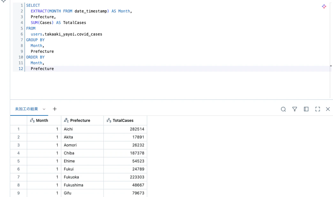
Task: Open the AI assistant sparkle icon
Action: click(324, 6)
